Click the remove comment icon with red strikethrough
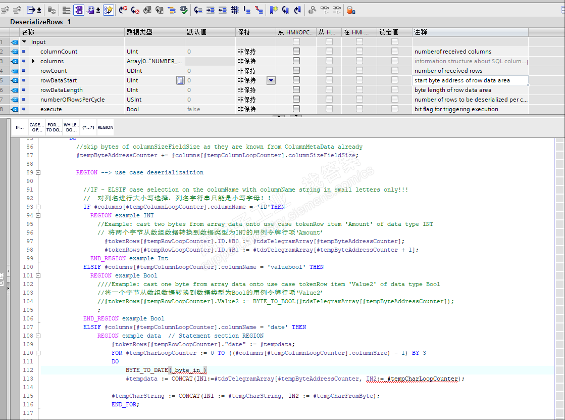The height and width of the screenshot is (420, 565). tap(259, 10)
